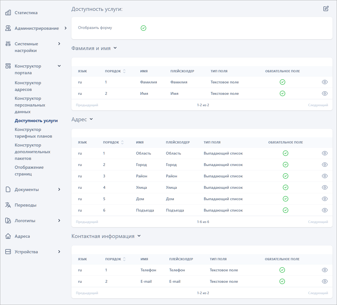Click the edit pencil icon at top right
Screen dimensions: 337x305
pyautogui.click(x=326, y=9)
